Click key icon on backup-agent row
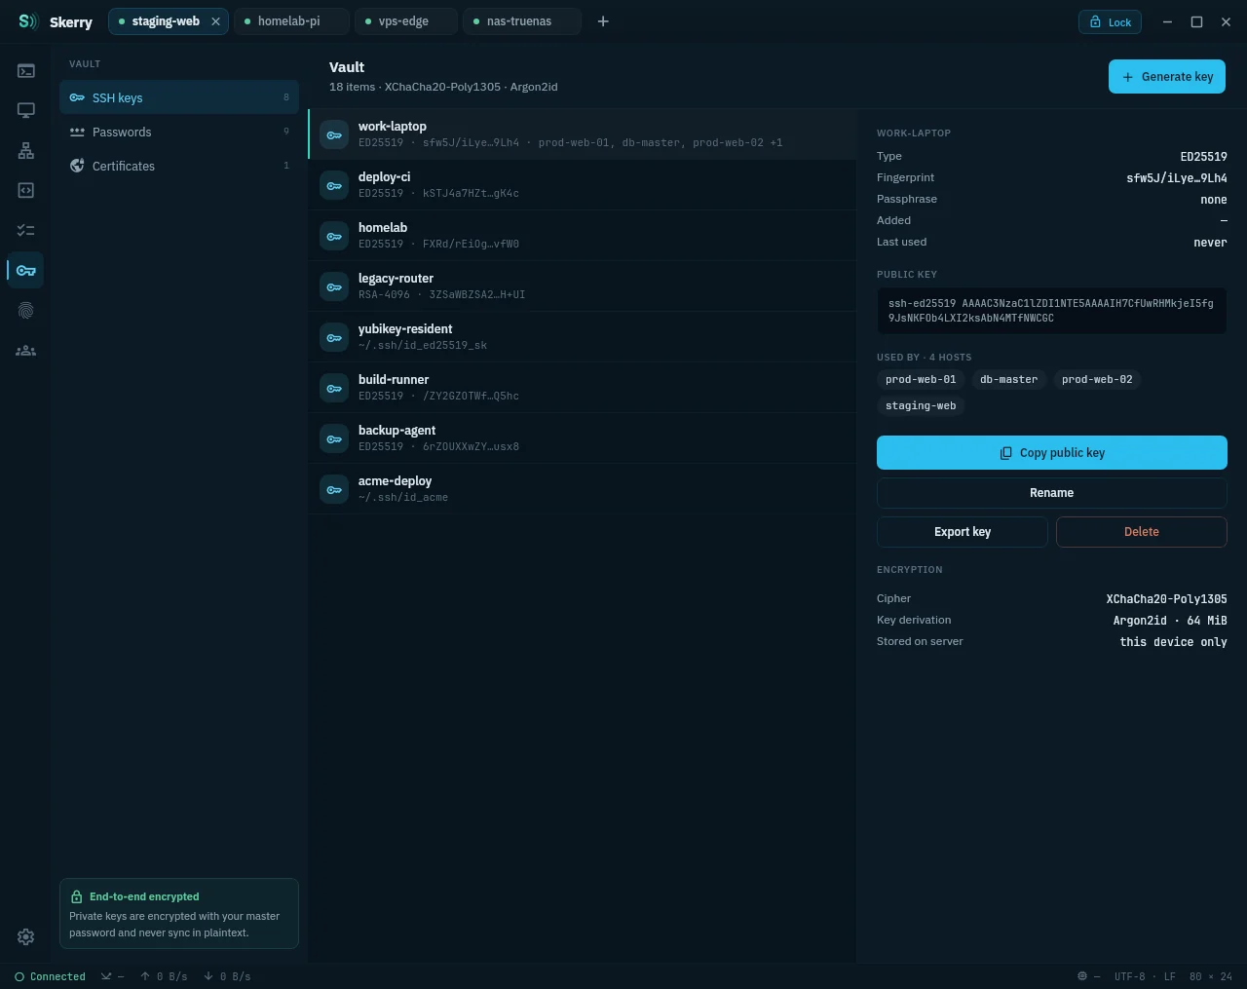This screenshot has width=1247, height=989. 334,438
